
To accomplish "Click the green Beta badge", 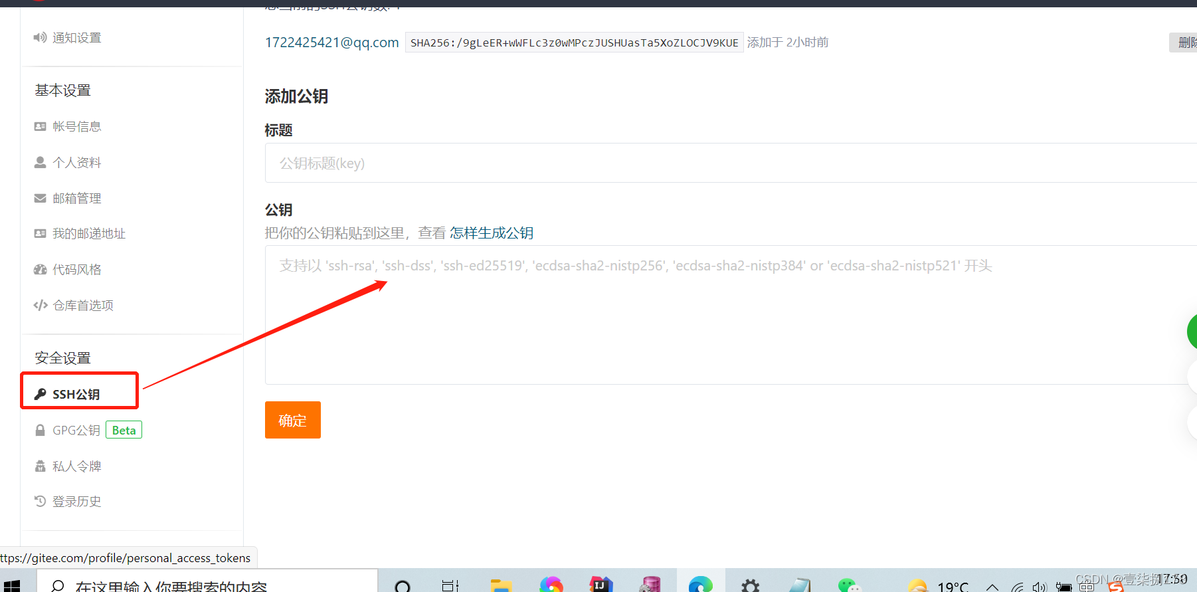I will click(x=124, y=430).
